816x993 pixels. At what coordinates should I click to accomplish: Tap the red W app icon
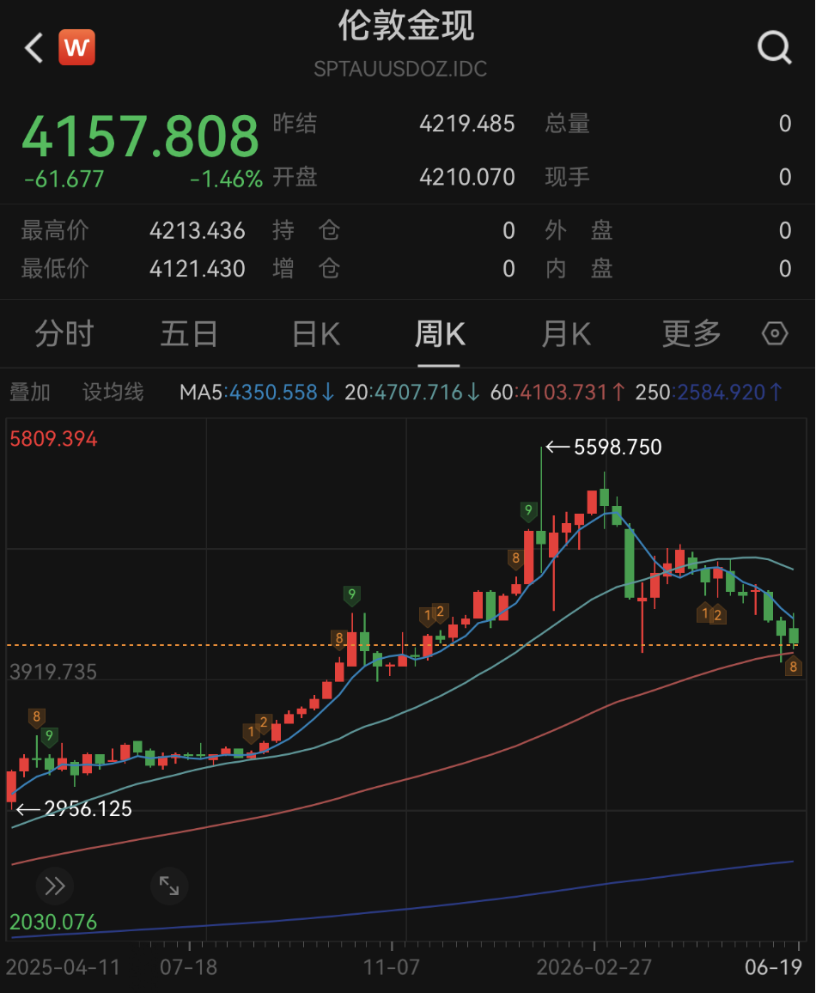(x=76, y=47)
